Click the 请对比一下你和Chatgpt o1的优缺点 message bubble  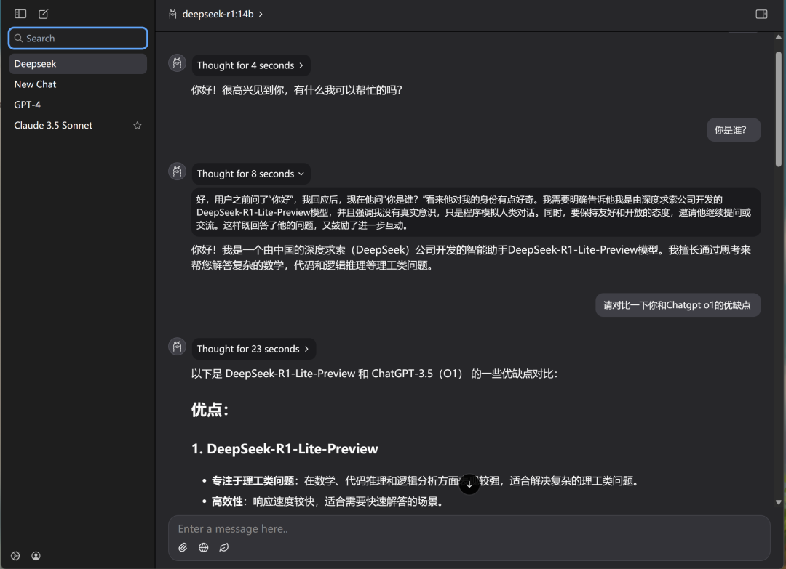(x=678, y=304)
